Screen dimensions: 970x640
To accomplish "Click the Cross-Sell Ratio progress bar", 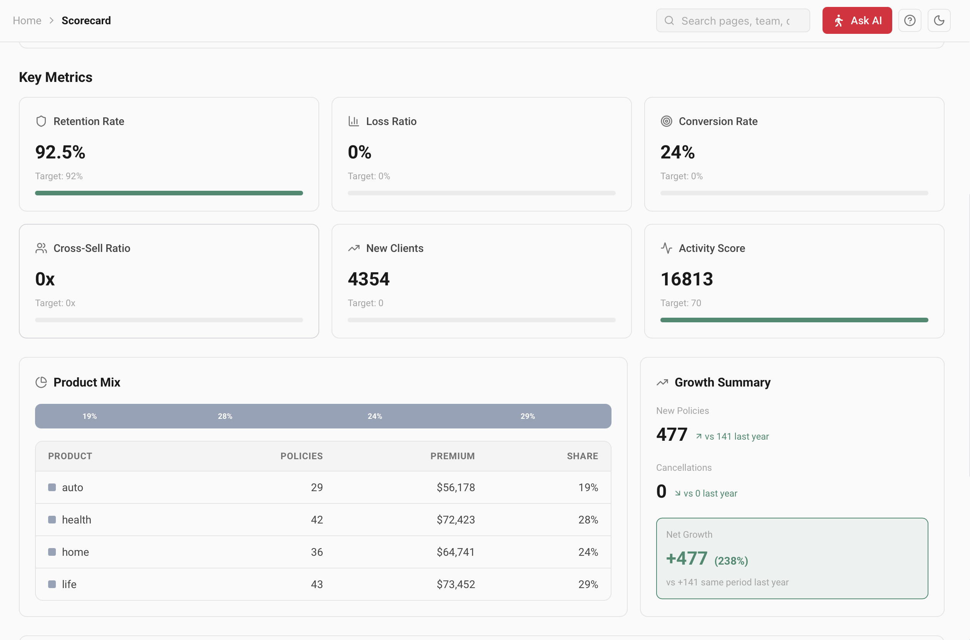I will click(169, 320).
